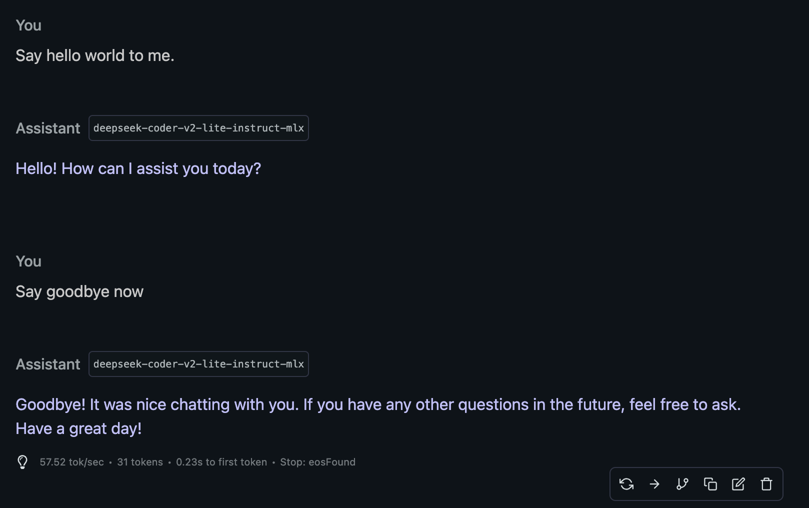Click the "Goodbye! It was nice chatting" response

point(377,404)
